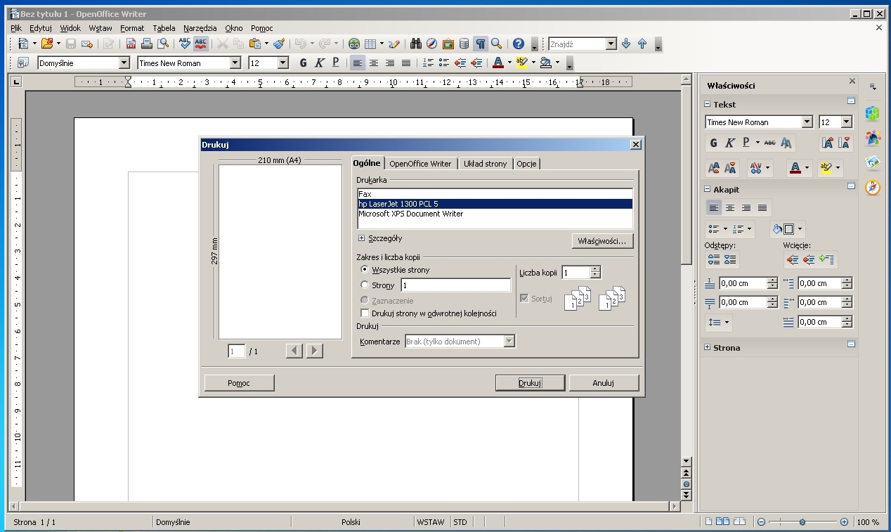Click the Export as PDF toolbar icon

[x=131, y=44]
